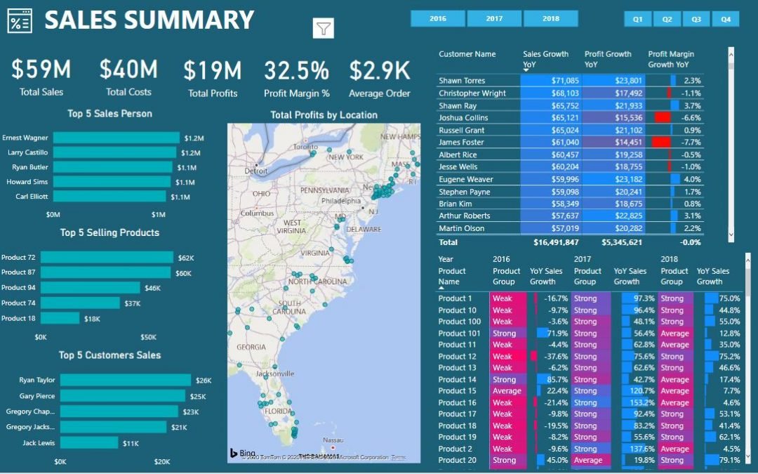
Task: Sort by Sales Growth YoY column header
Action: [545, 59]
